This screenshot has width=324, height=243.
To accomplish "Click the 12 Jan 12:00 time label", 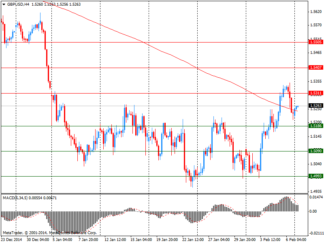I will (115, 240).
